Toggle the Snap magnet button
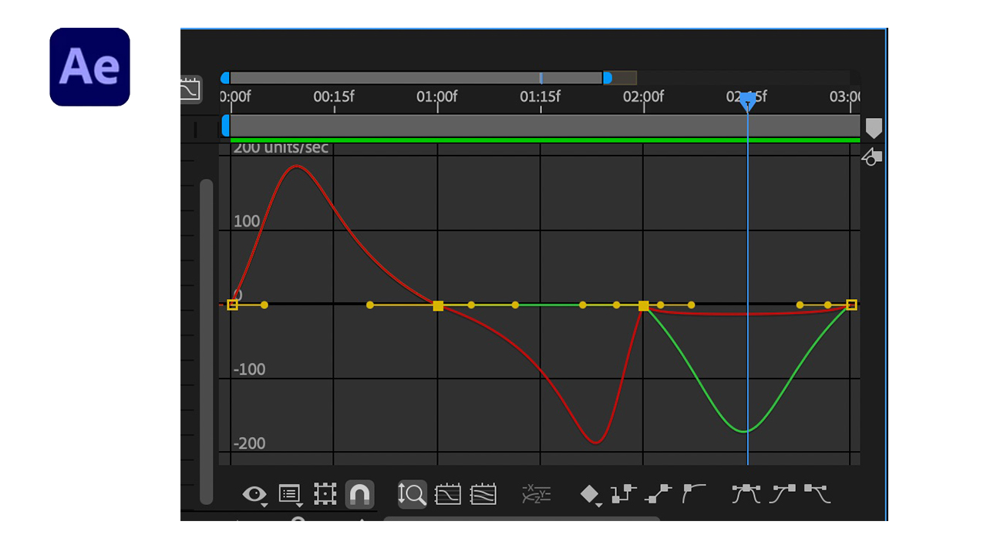The height and width of the screenshot is (555, 987). coord(359,494)
